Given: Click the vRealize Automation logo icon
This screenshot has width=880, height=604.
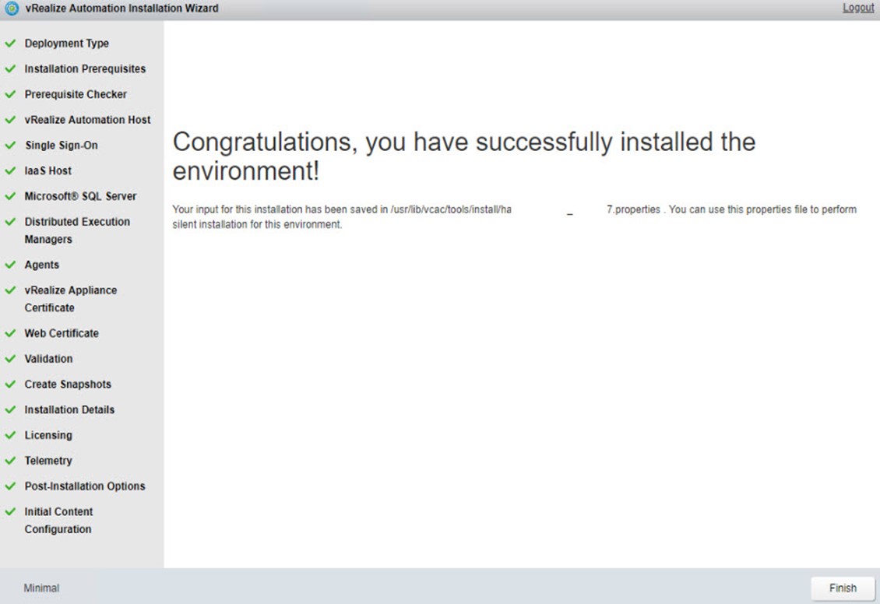Looking at the screenshot, I should click(11, 9).
